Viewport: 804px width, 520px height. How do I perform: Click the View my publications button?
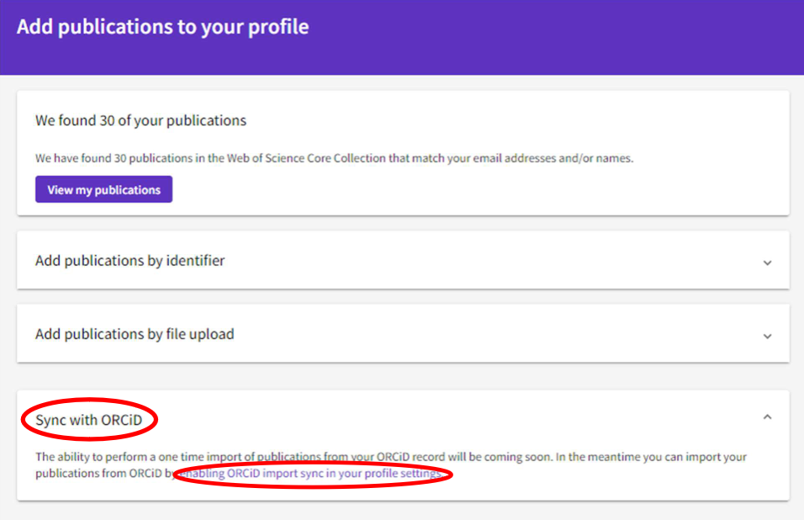tap(103, 189)
